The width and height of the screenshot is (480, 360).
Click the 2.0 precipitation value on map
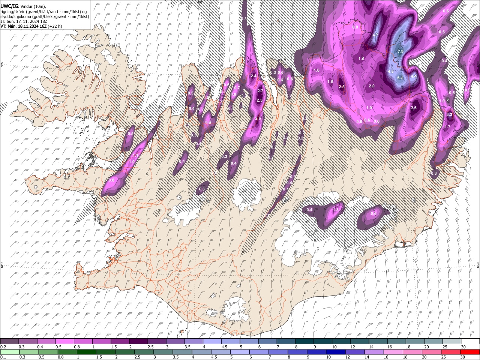(372, 86)
